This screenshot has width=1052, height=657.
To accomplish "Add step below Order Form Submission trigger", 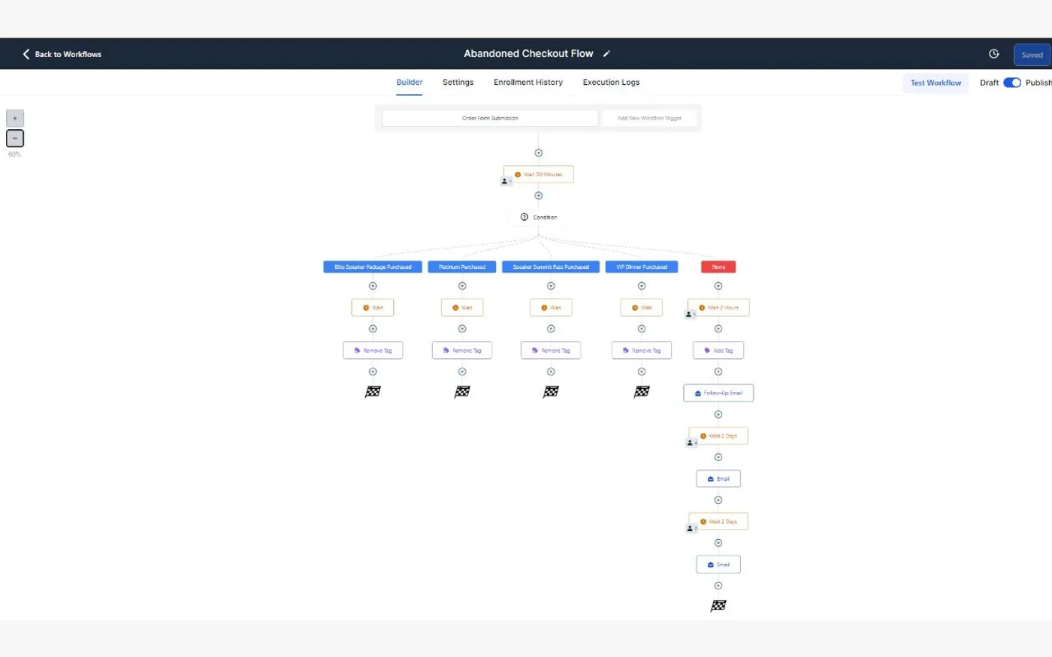I will [538, 152].
